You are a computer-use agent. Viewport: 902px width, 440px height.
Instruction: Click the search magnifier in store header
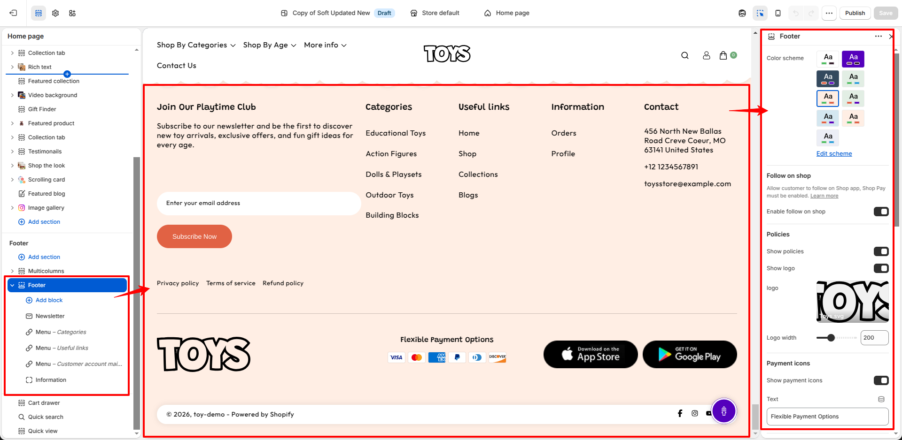685,55
